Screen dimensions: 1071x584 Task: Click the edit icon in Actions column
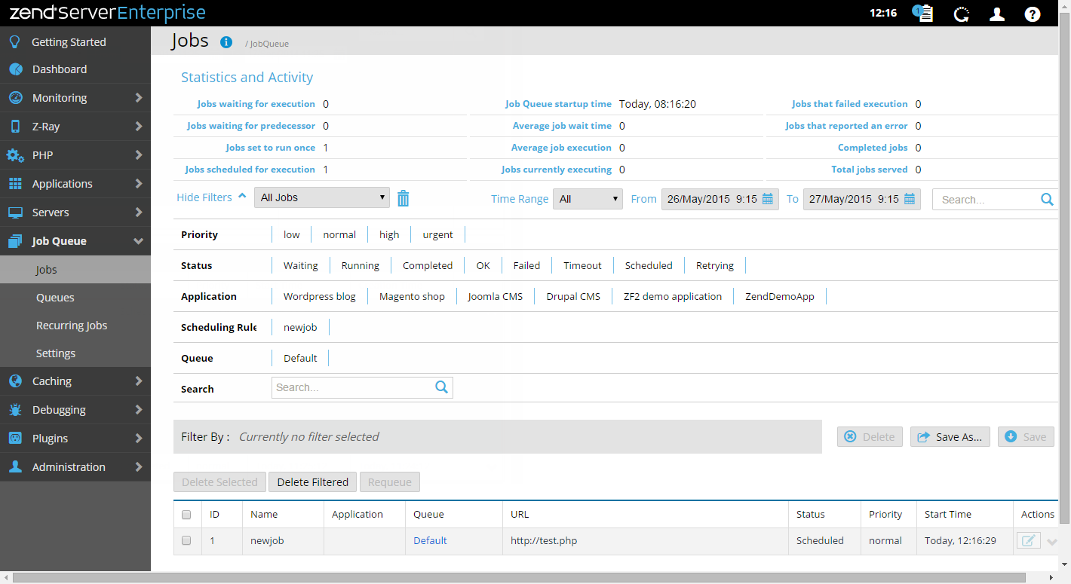tap(1028, 540)
